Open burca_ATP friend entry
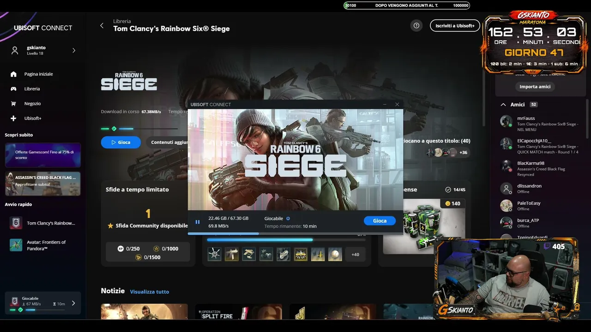This screenshot has height=332, width=591. tap(539, 223)
